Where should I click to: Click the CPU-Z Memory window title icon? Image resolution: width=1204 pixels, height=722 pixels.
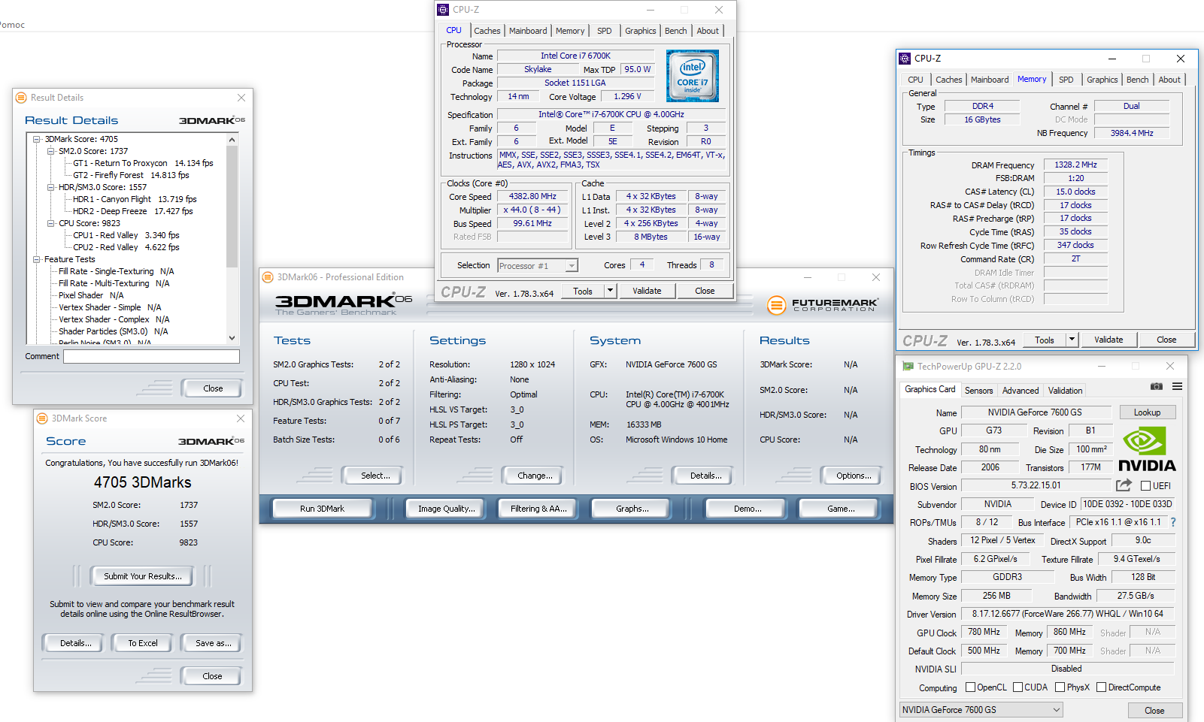point(905,58)
